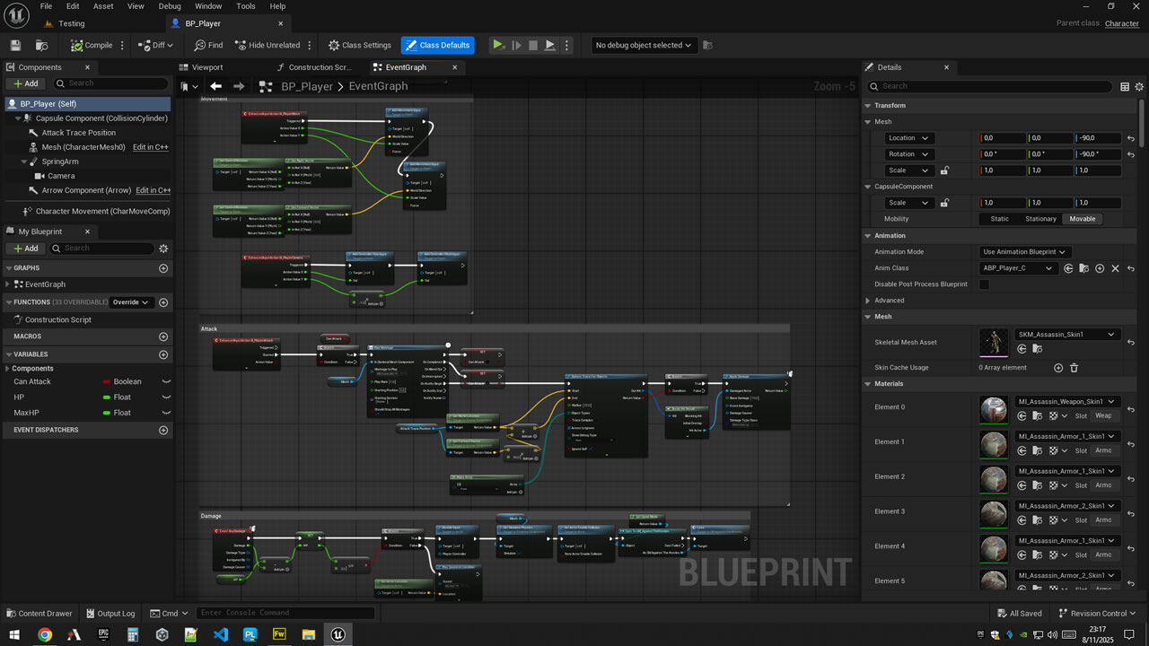Set Mobility to Static
The height and width of the screenshot is (646, 1149).
pyautogui.click(x=999, y=219)
